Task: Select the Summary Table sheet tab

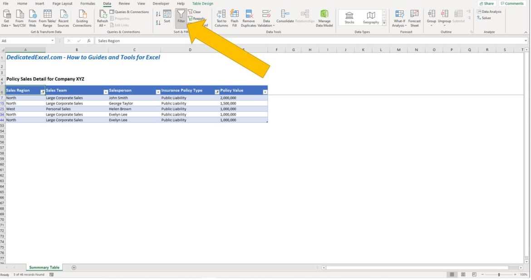Action: pyautogui.click(x=44, y=267)
